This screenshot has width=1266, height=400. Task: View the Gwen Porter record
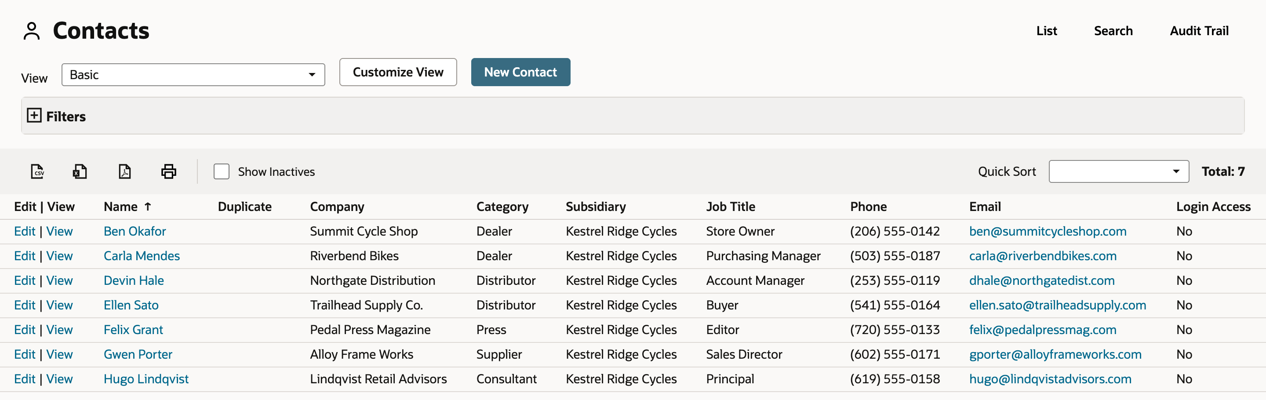(59, 354)
